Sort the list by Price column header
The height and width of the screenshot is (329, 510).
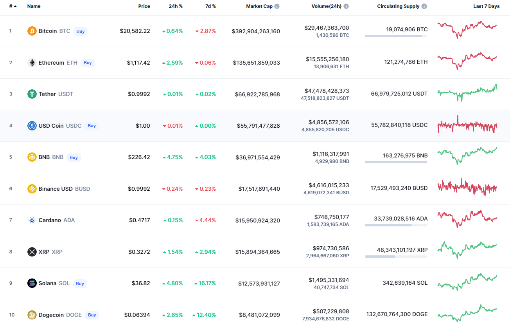[144, 6]
